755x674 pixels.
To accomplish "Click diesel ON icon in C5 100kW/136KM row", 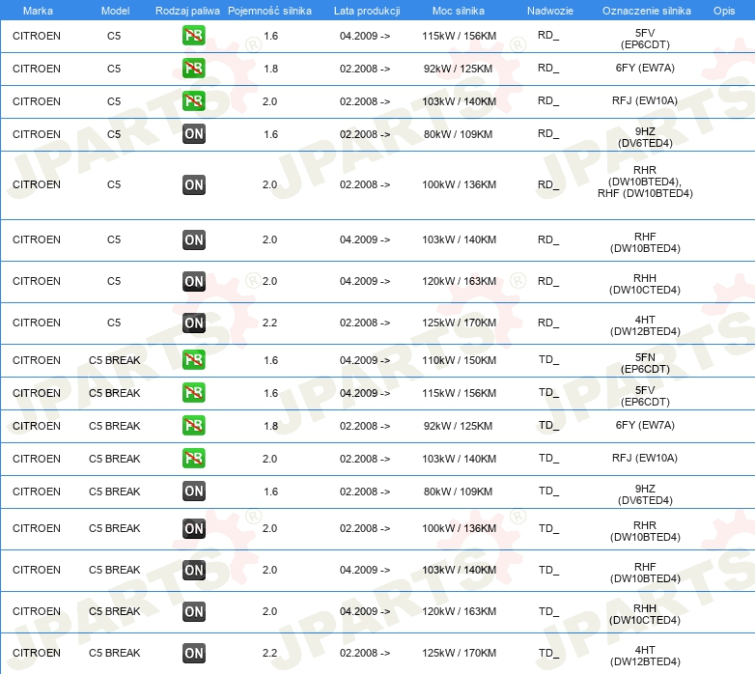I will (193, 184).
